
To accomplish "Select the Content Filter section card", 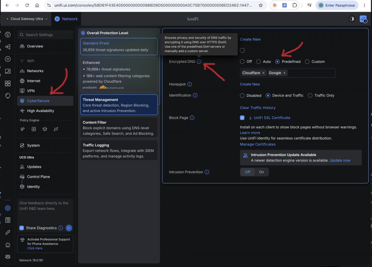I will pyautogui.click(x=119, y=128).
